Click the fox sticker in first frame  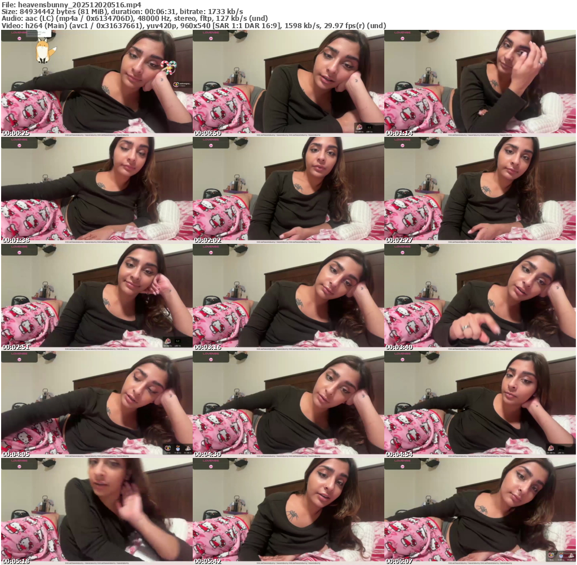tap(43, 51)
